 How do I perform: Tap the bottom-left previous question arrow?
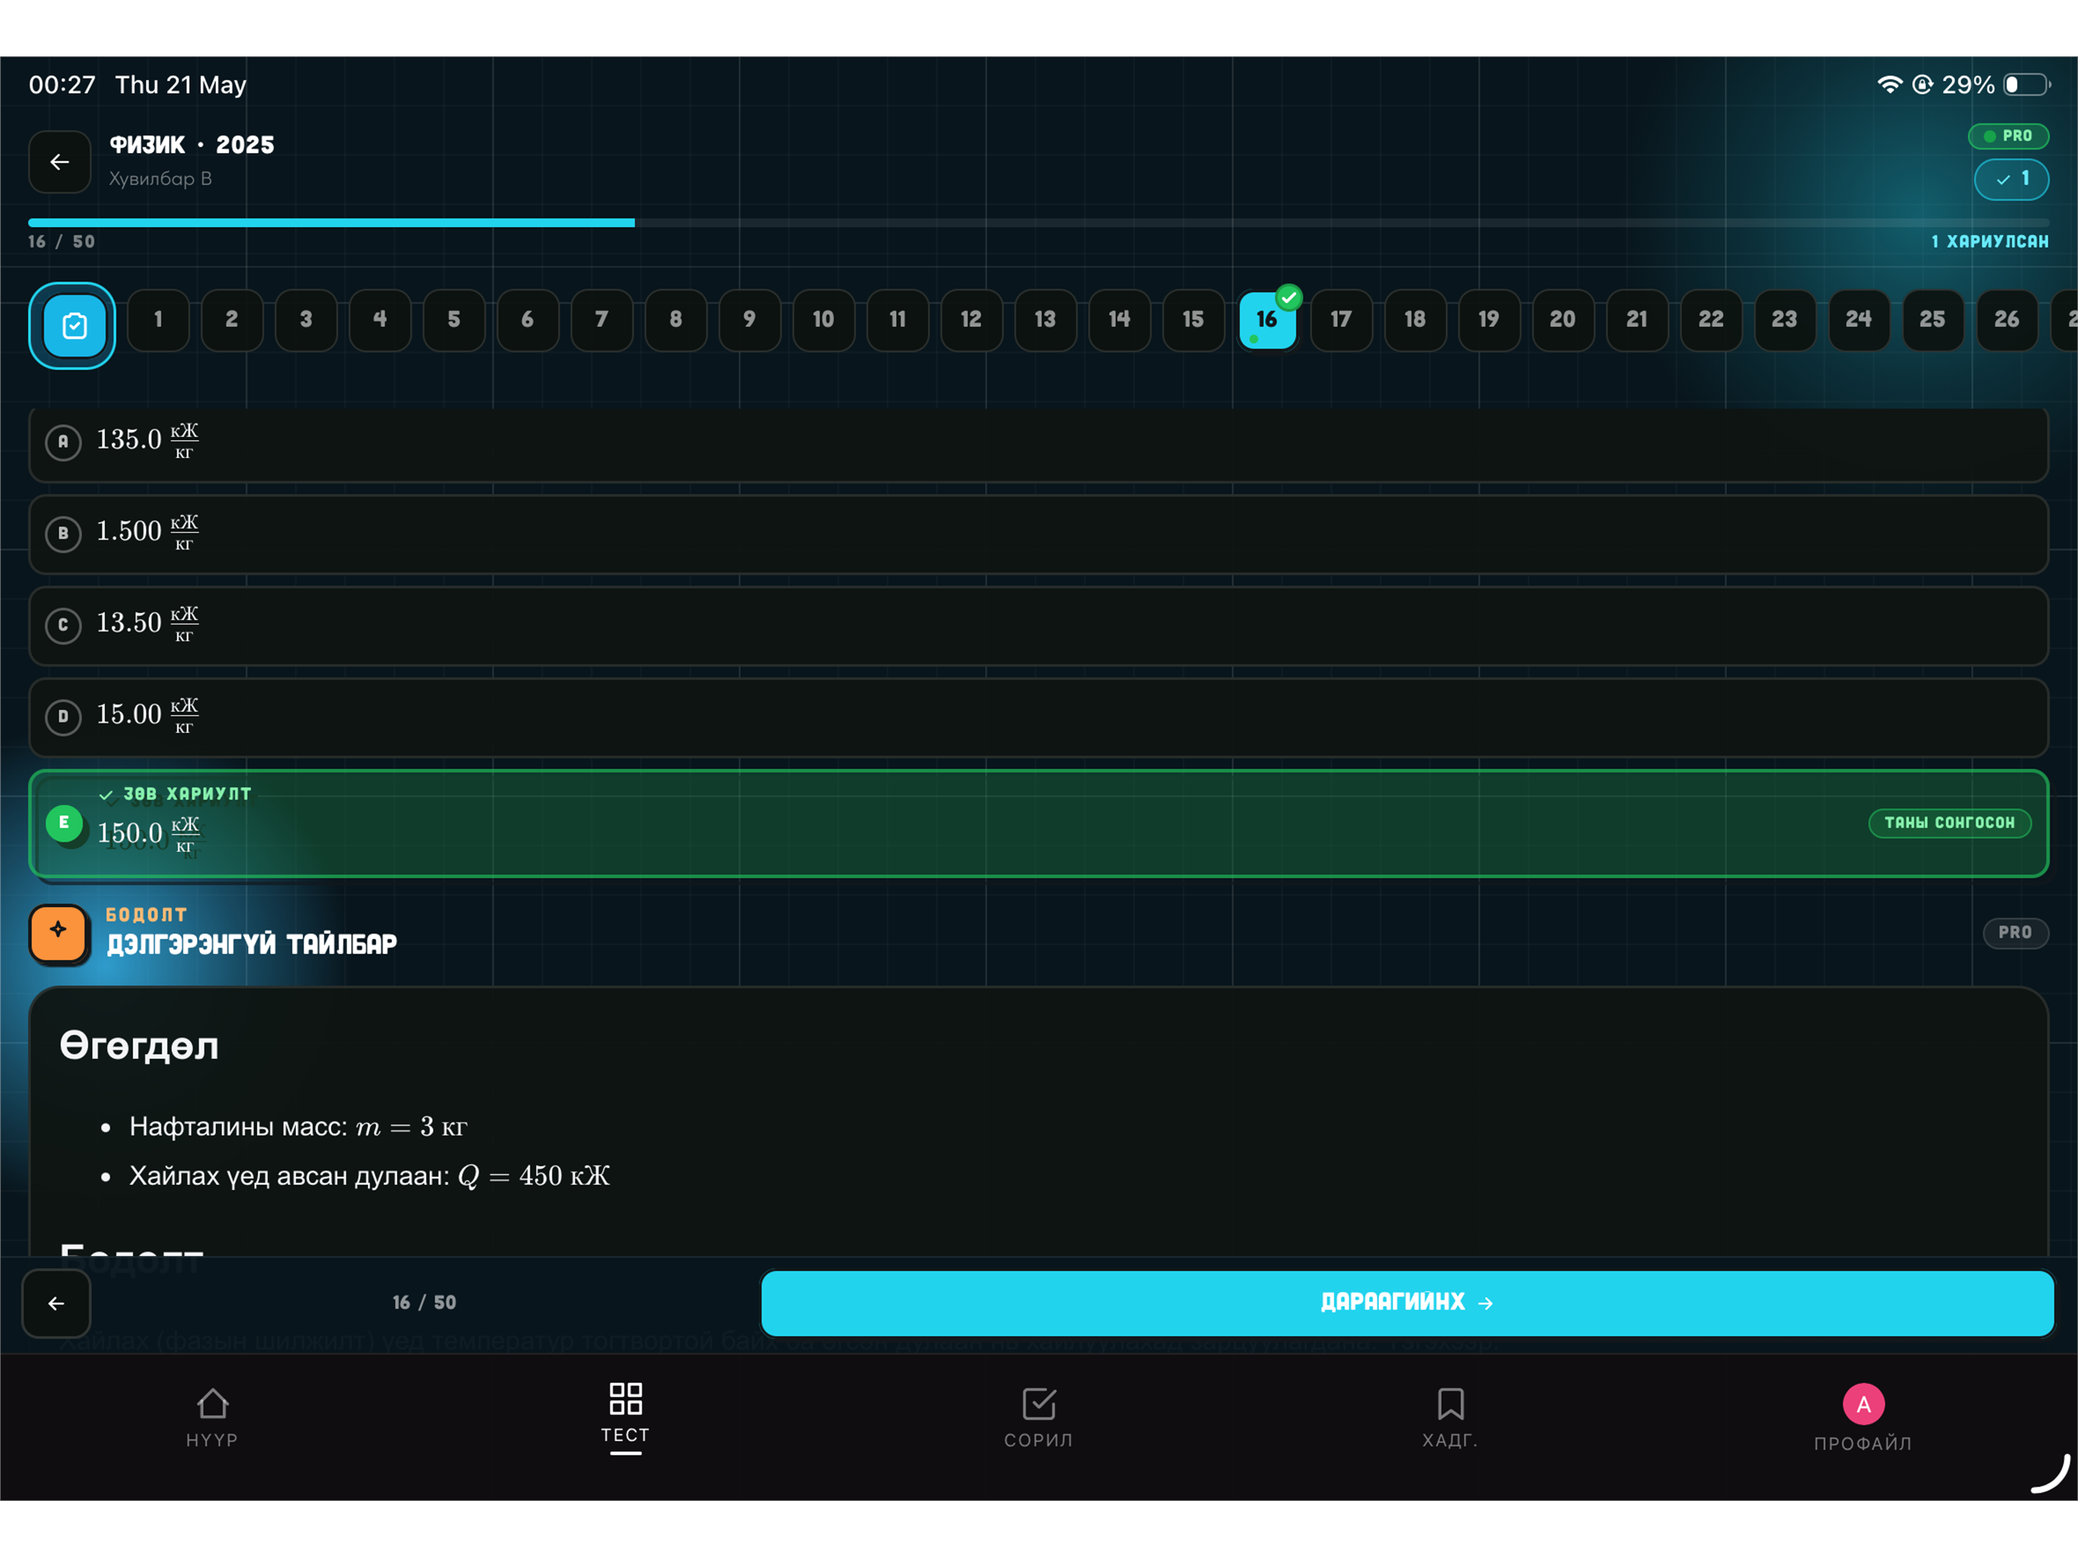pos(56,1302)
